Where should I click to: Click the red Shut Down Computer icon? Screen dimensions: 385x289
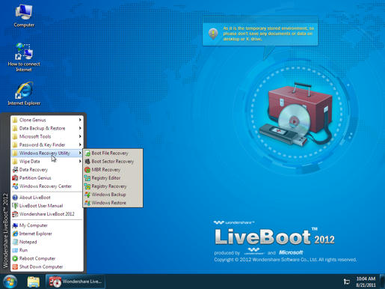click(x=15, y=267)
